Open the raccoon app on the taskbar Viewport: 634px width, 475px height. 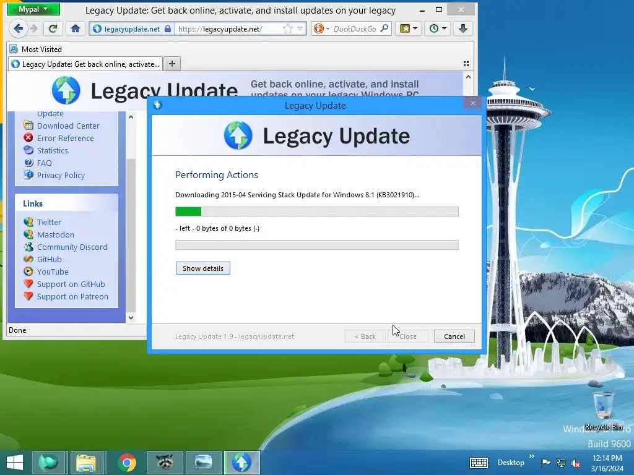tap(165, 463)
